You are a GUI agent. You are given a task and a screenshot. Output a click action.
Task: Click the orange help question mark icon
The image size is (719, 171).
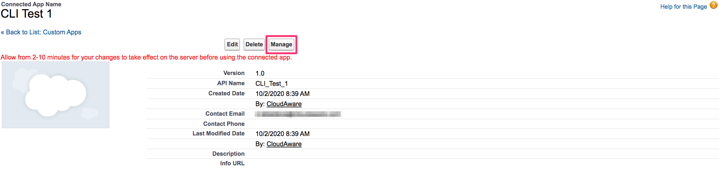[x=714, y=5]
